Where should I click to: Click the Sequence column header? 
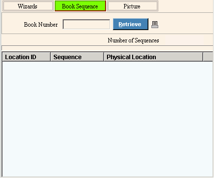77,57
